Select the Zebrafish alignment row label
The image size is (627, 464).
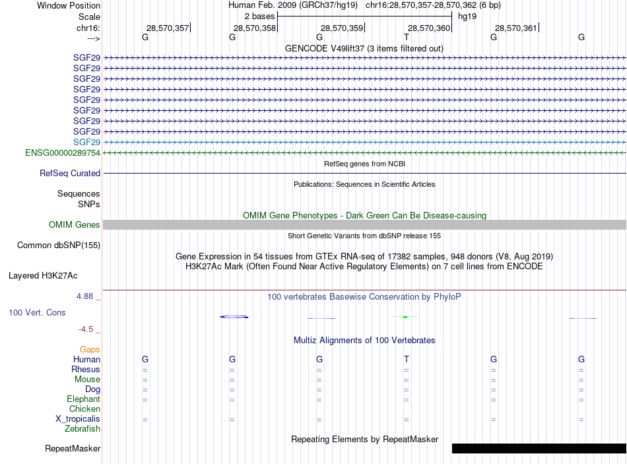[x=82, y=428]
